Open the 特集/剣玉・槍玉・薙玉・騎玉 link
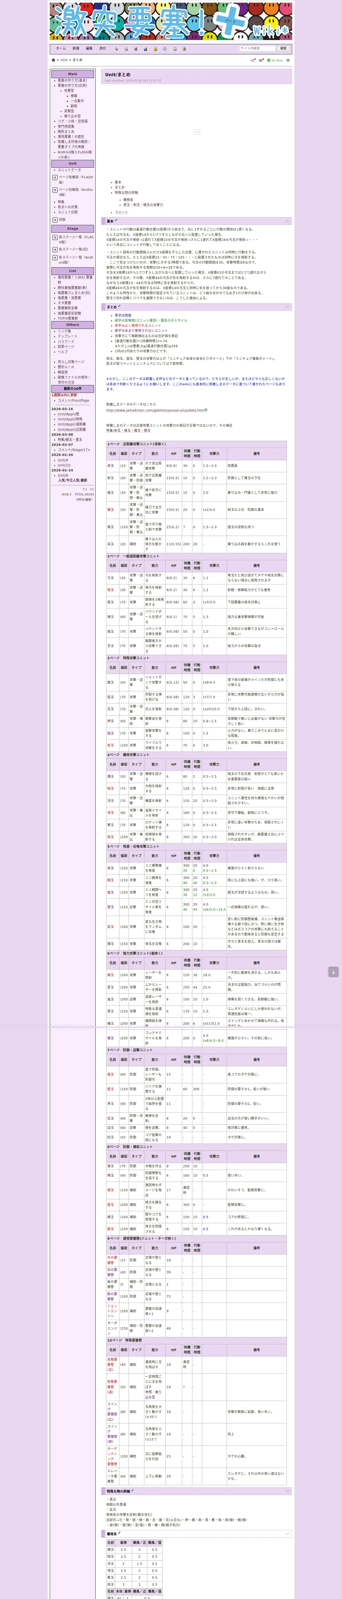Viewport: 342px width, 1599px height. tap(128, 430)
